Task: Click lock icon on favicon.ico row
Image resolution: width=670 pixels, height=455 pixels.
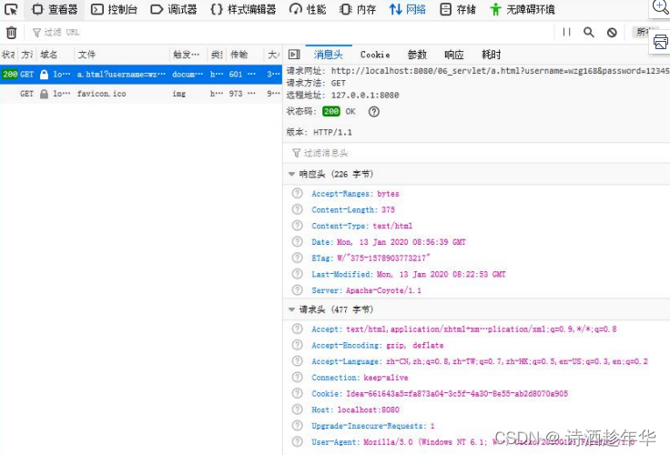Action: pyautogui.click(x=44, y=94)
